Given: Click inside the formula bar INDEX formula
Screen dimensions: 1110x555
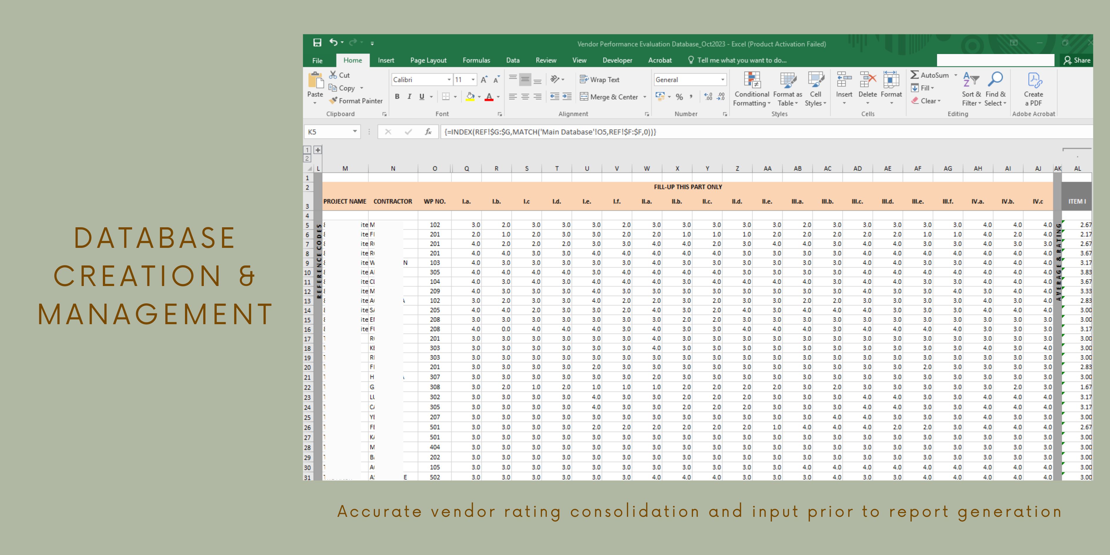Looking at the screenshot, I should click(x=550, y=132).
